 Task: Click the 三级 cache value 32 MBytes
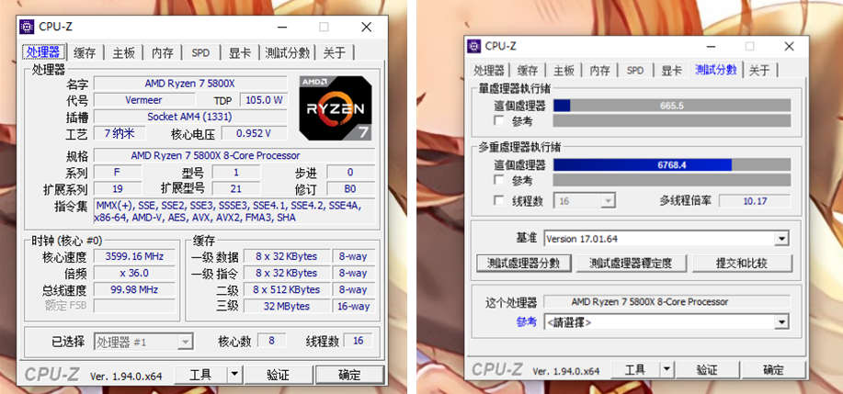pyautogui.click(x=287, y=306)
